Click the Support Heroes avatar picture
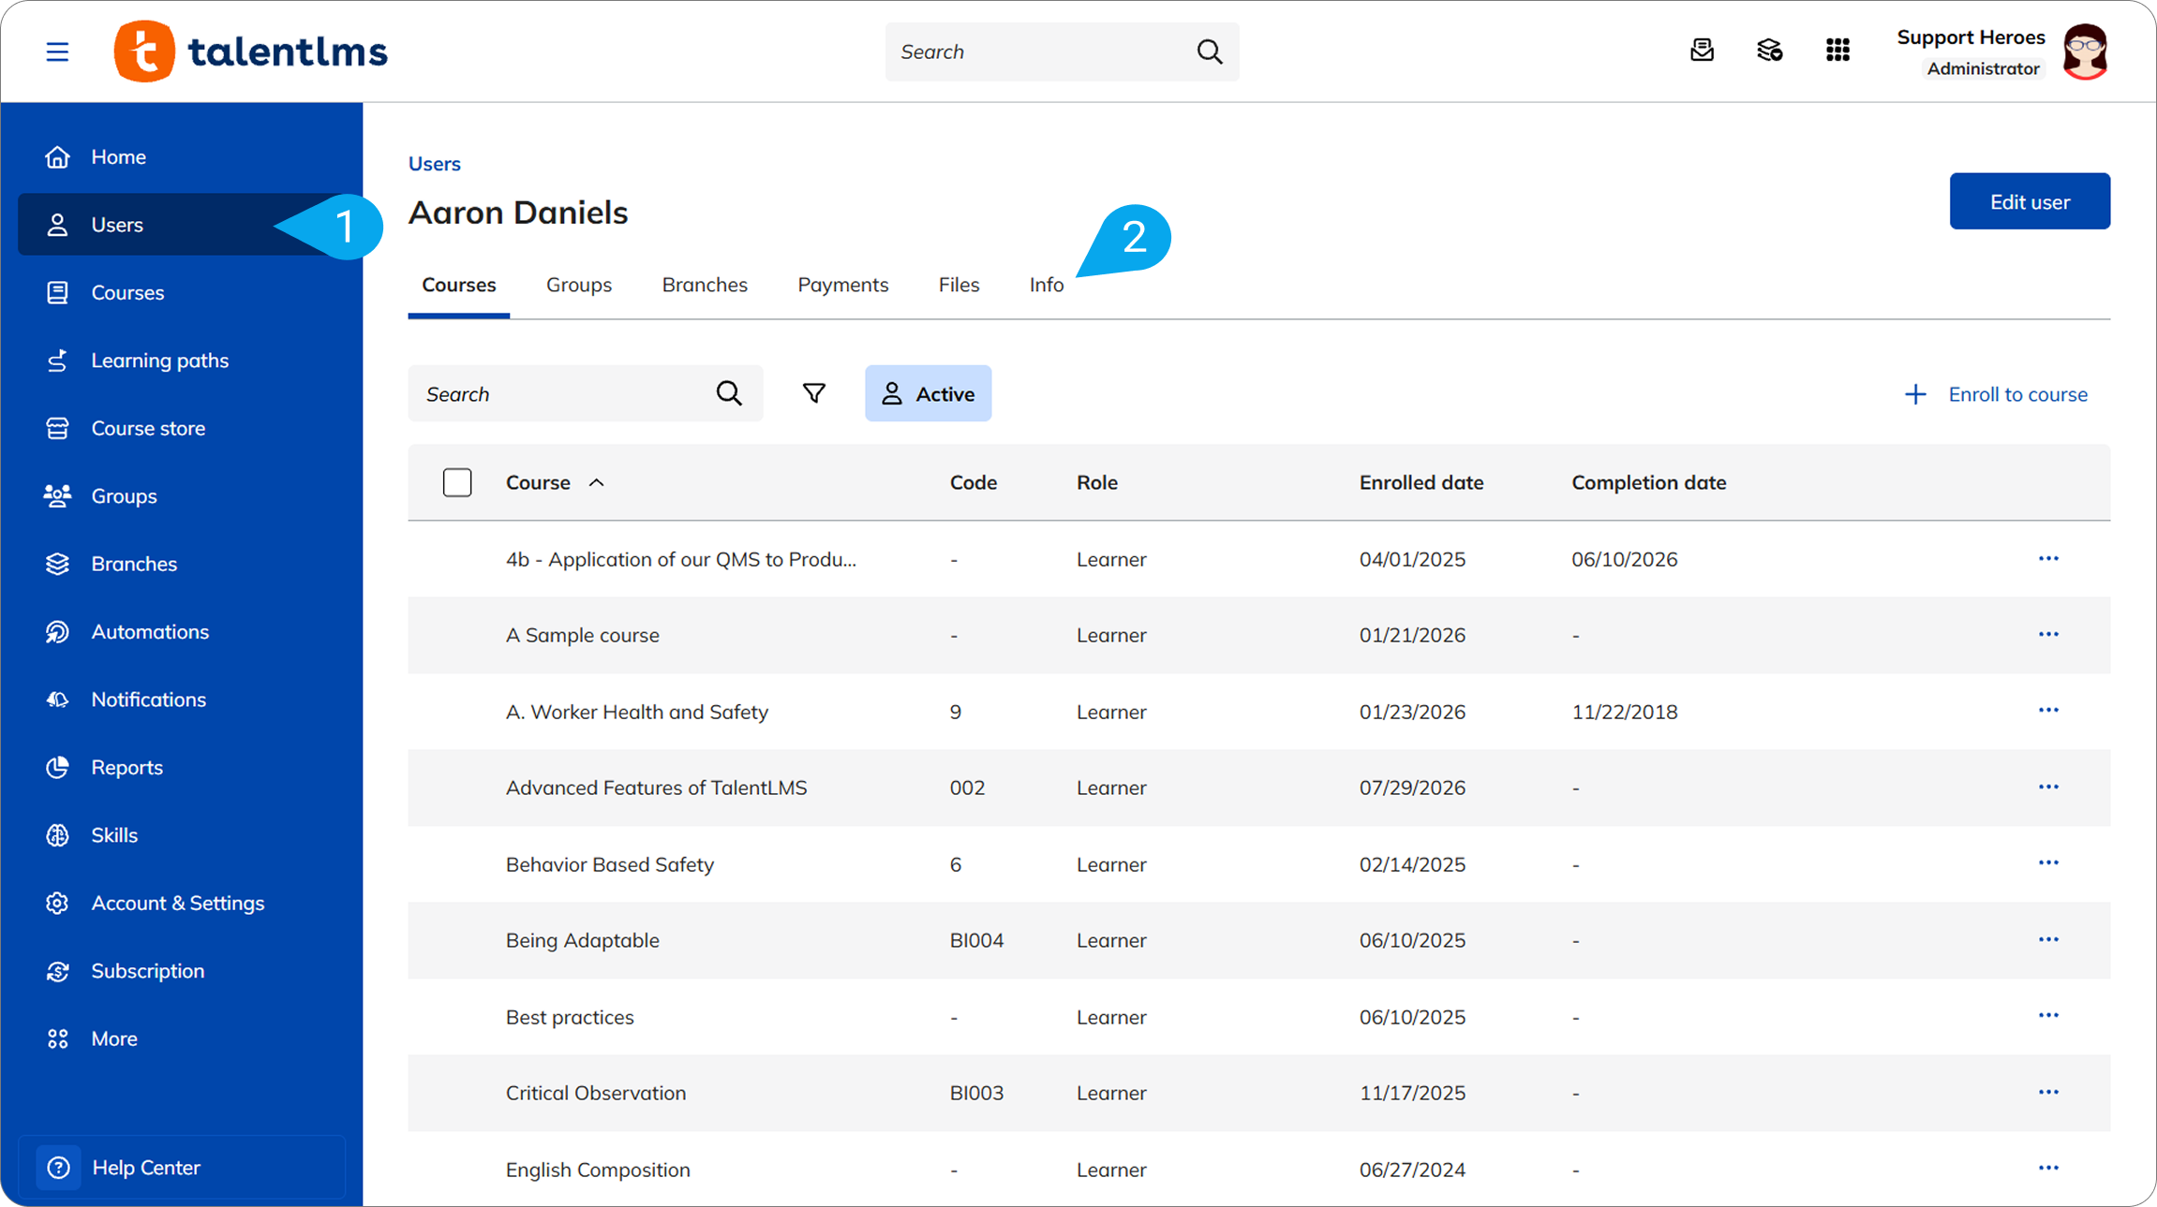Viewport: 2157px width, 1207px height. point(2085,52)
